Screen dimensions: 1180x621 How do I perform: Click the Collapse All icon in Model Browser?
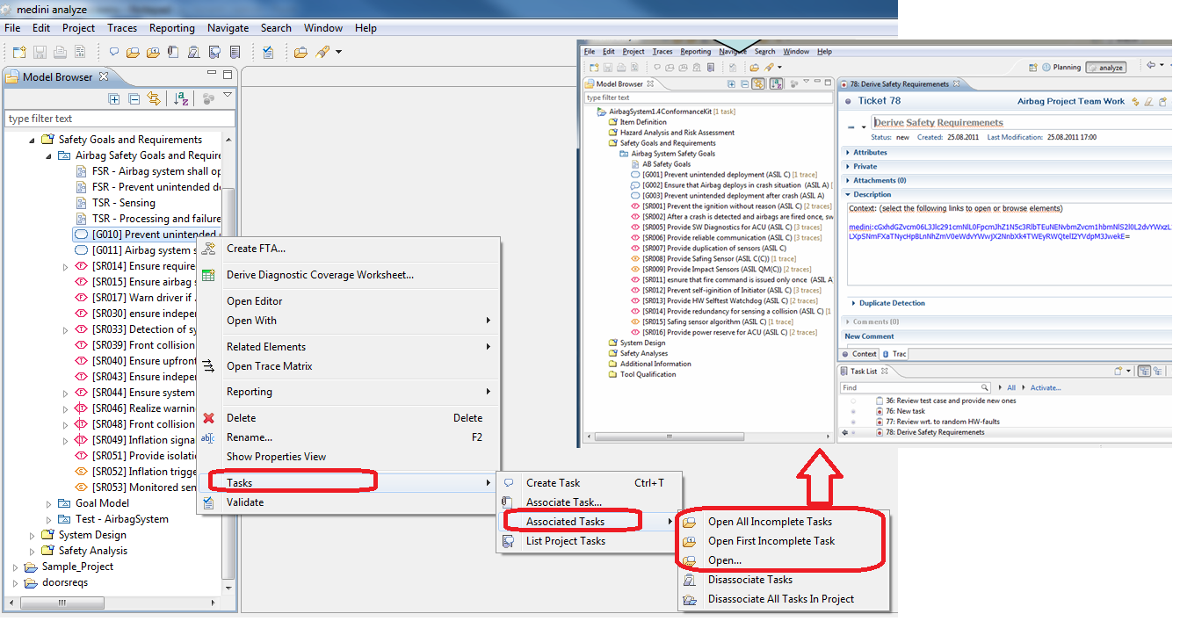[134, 99]
